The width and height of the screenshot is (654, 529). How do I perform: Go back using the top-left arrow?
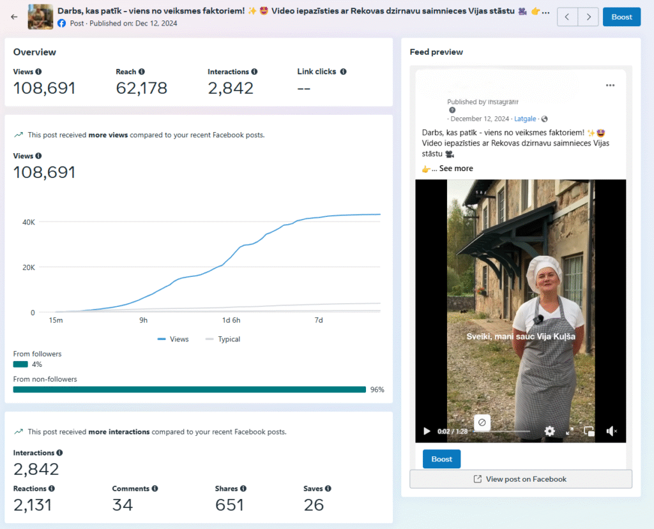pos(14,17)
